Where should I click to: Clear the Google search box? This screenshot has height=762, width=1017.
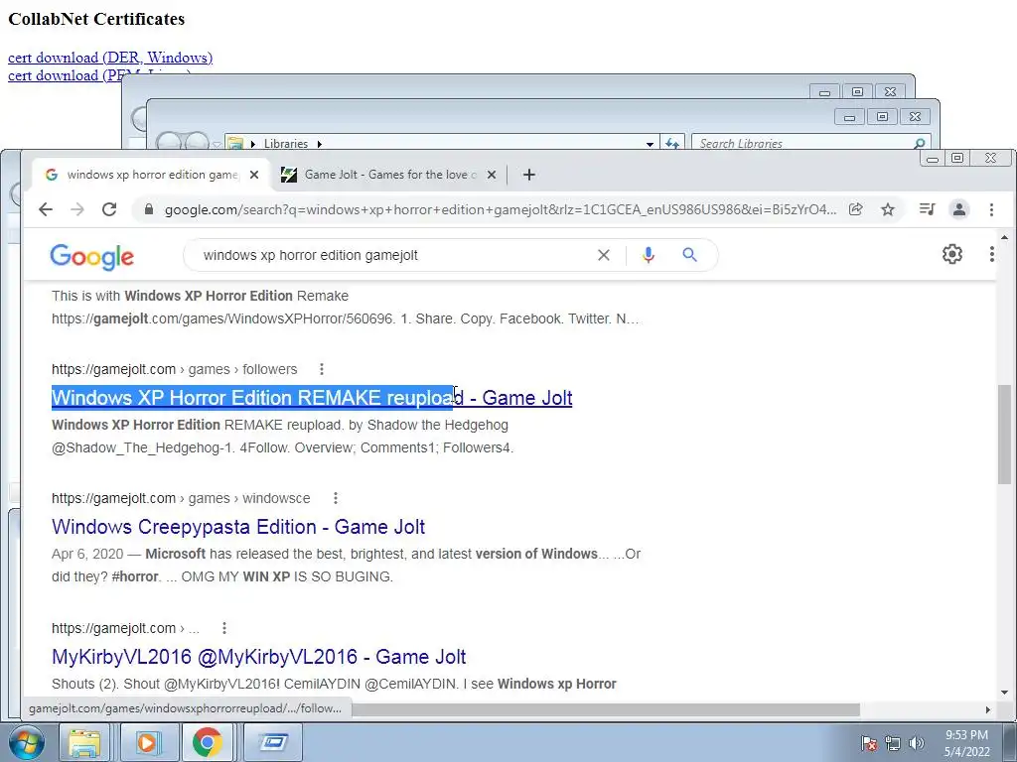coord(603,255)
